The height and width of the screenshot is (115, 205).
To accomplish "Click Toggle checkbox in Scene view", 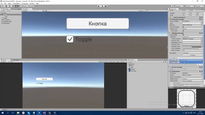I will [70, 39].
